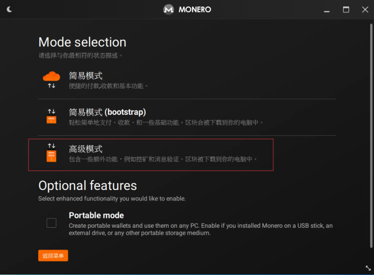Click the advanced mode node icon
Viewport: 374px width, 275px height.
click(x=51, y=153)
